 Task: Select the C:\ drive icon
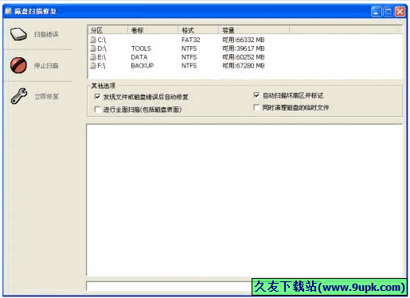pyautogui.click(x=93, y=40)
